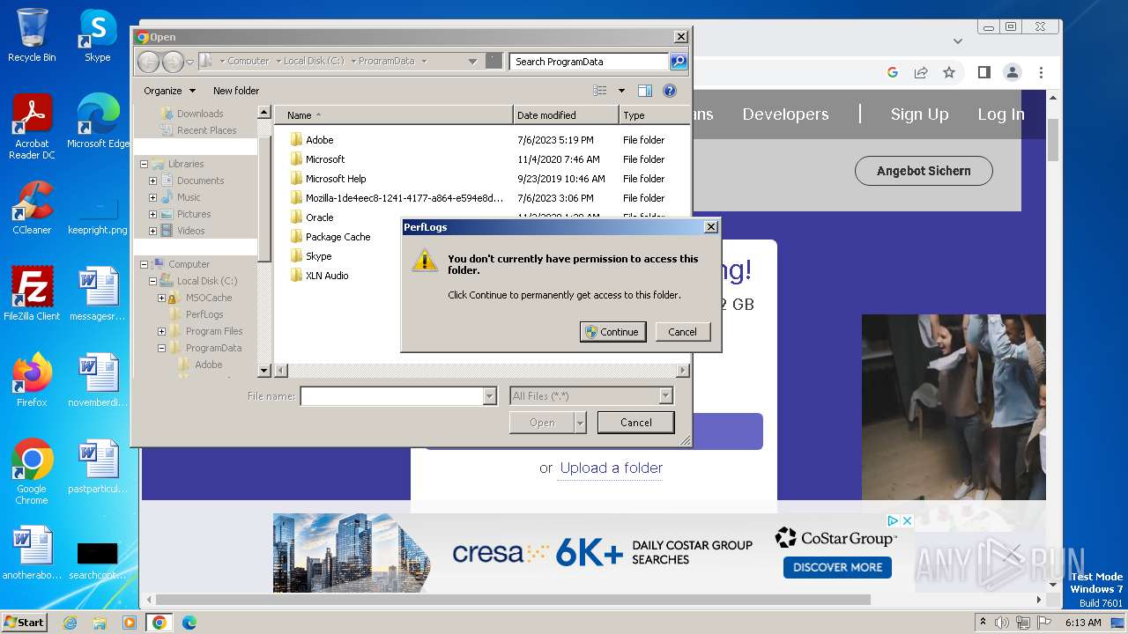Screen dimensions: 1128x634
Task: Open the Recycle Bin desktop icon
Action: [32, 35]
